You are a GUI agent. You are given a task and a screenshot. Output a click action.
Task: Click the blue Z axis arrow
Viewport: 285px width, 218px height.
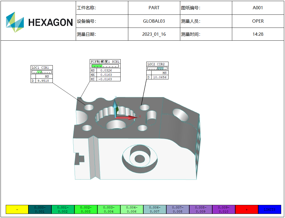click(115, 106)
